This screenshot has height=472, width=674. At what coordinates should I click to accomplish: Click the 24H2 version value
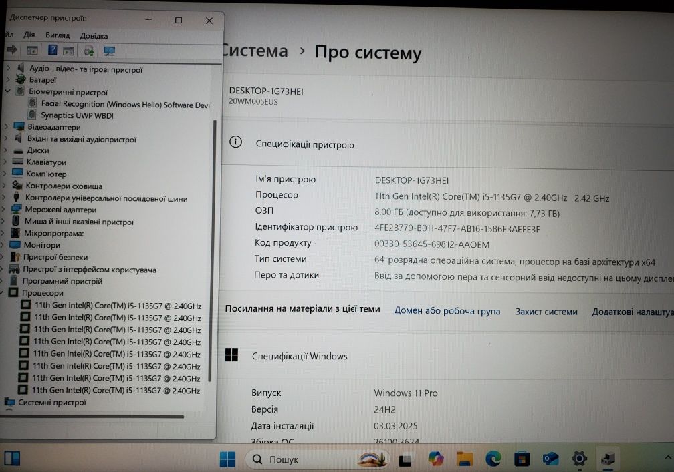(x=384, y=409)
